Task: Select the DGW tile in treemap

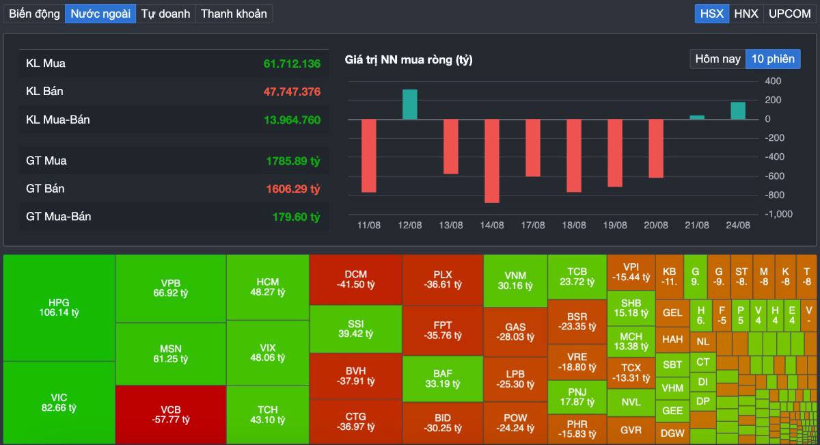Action: tap(672, 433)
